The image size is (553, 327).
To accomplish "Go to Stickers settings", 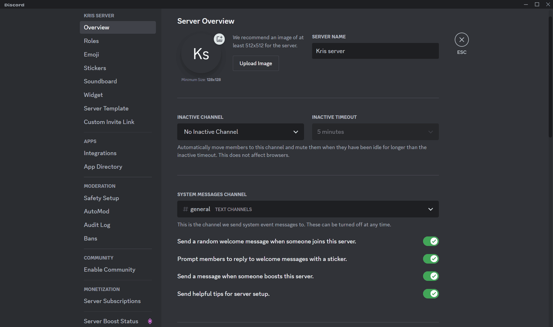I will (x=118, y=68).
